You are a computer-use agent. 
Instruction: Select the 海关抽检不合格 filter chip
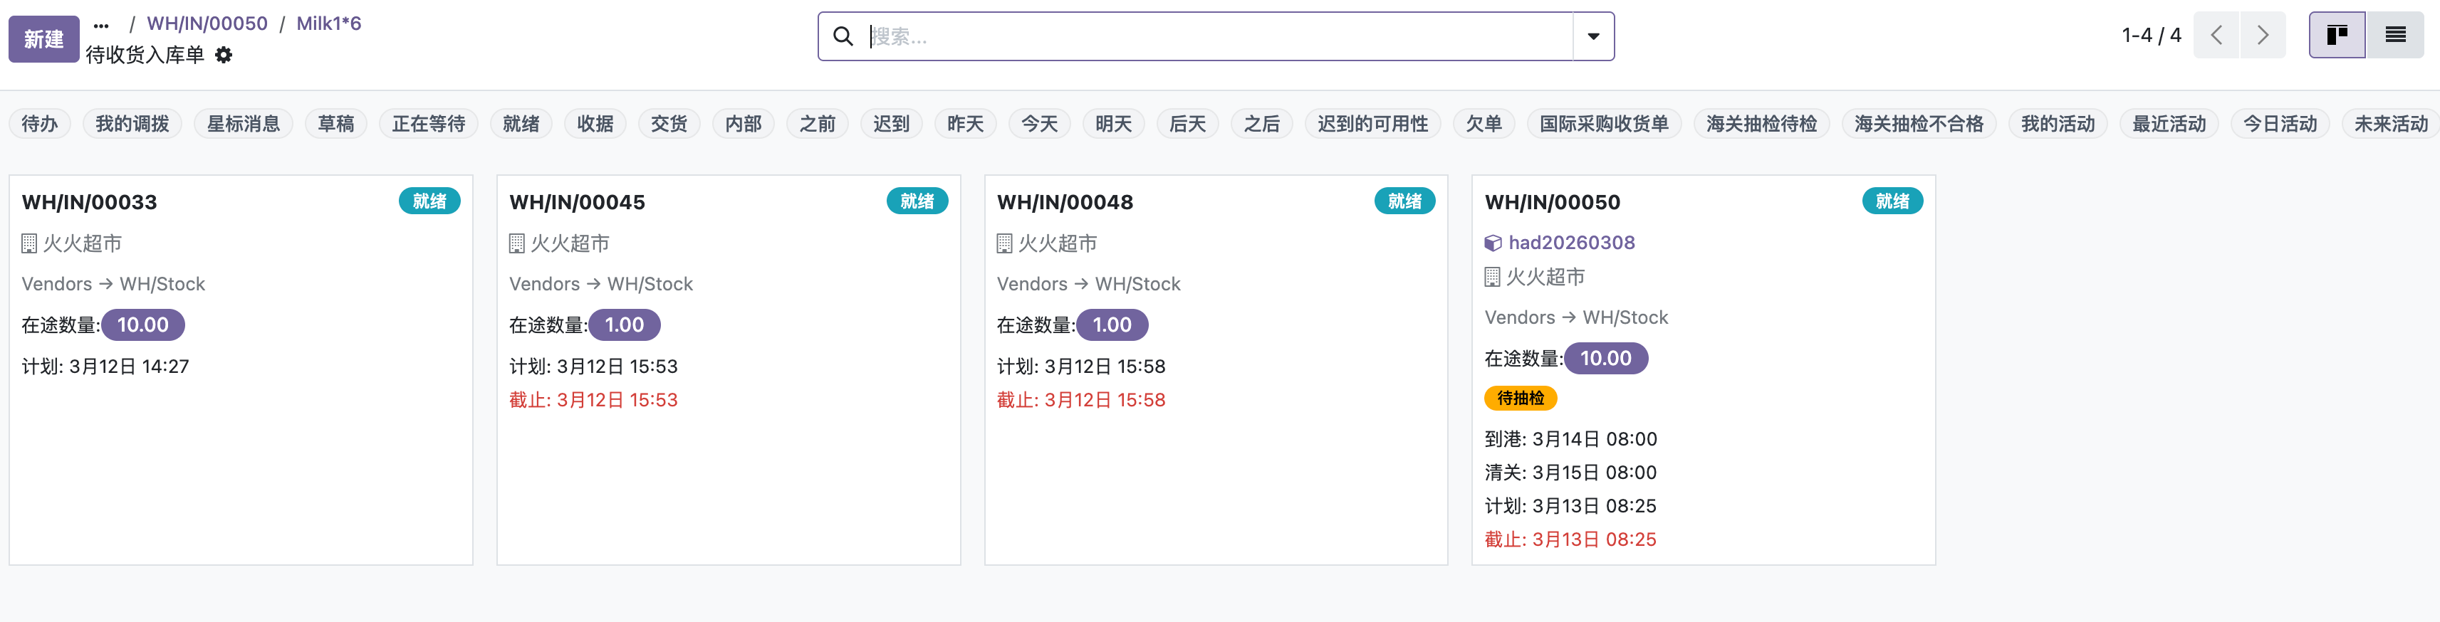tap(1919, 124)
